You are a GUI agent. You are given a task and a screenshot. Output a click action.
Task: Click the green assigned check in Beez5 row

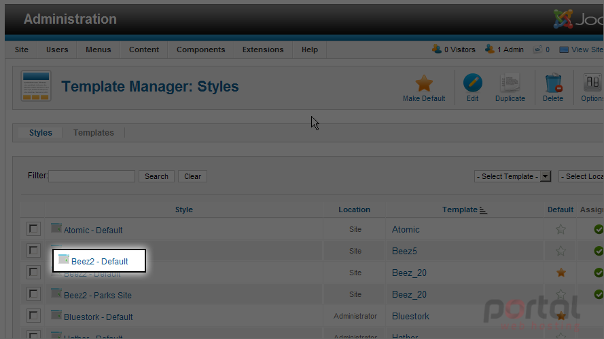[x=599, y=251]
